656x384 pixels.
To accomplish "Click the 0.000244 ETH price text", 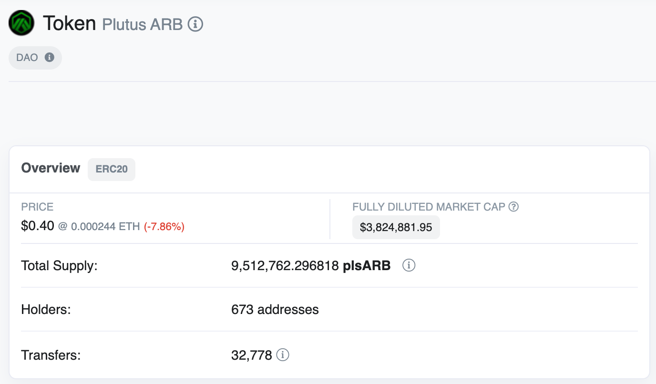I will [x=105, y=227].
